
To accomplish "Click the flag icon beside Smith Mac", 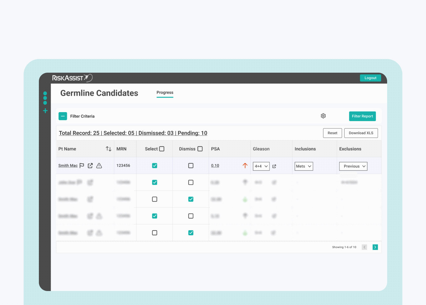I will (x=82, y=166).
